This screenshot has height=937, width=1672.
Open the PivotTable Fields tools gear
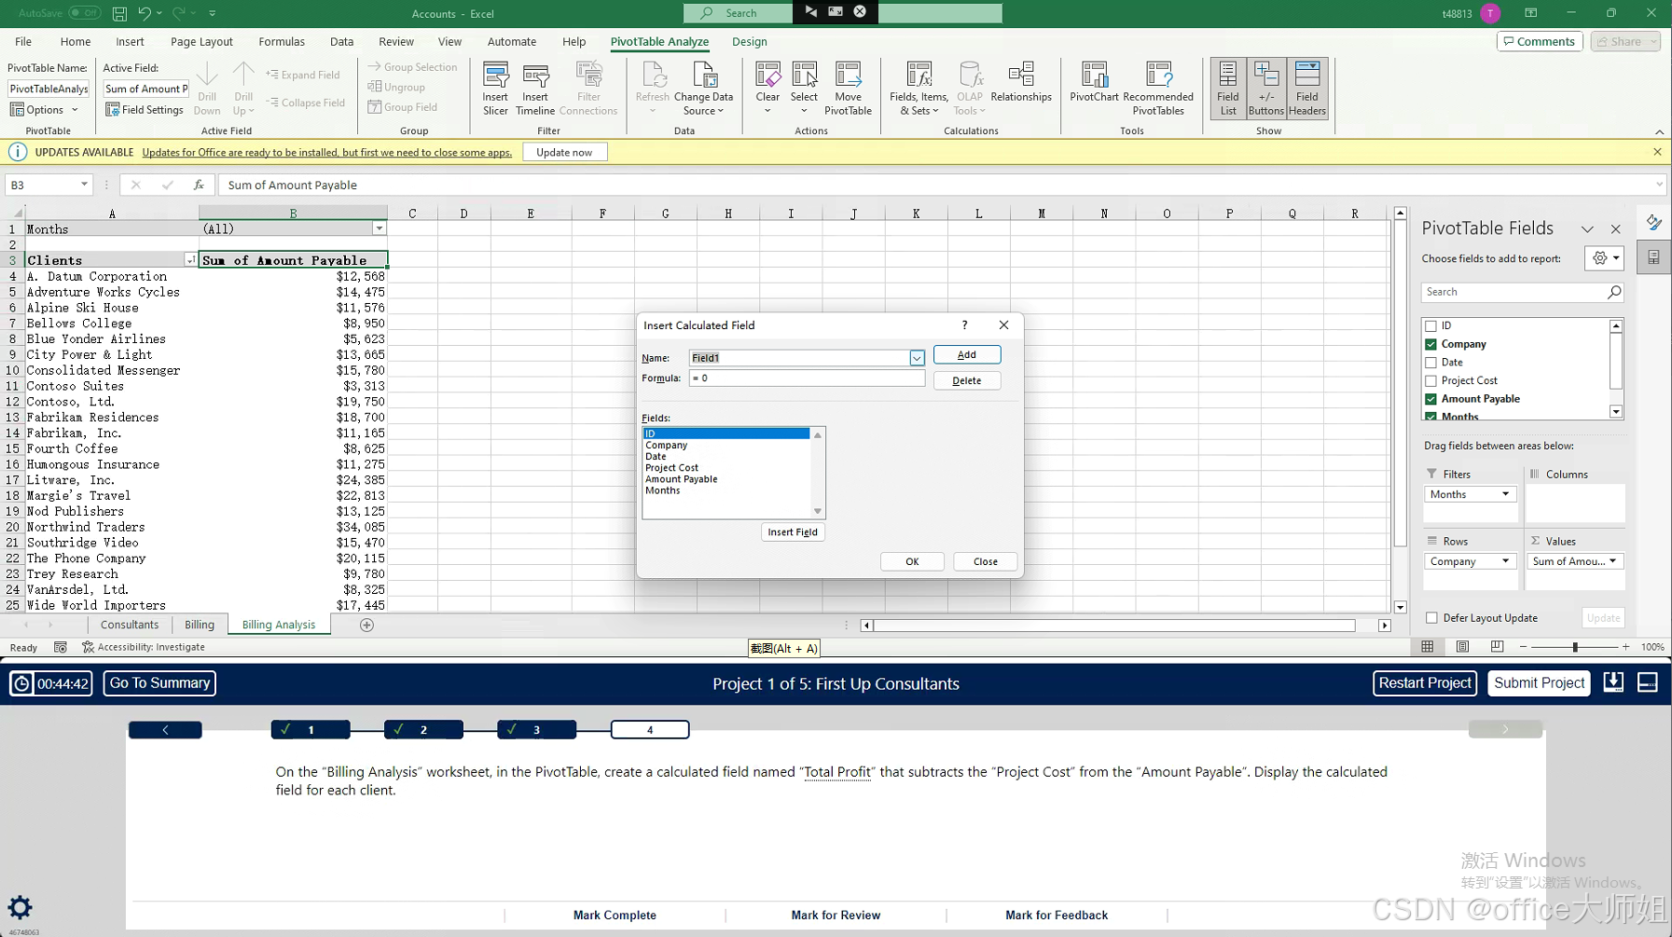tap(1604, 258)
